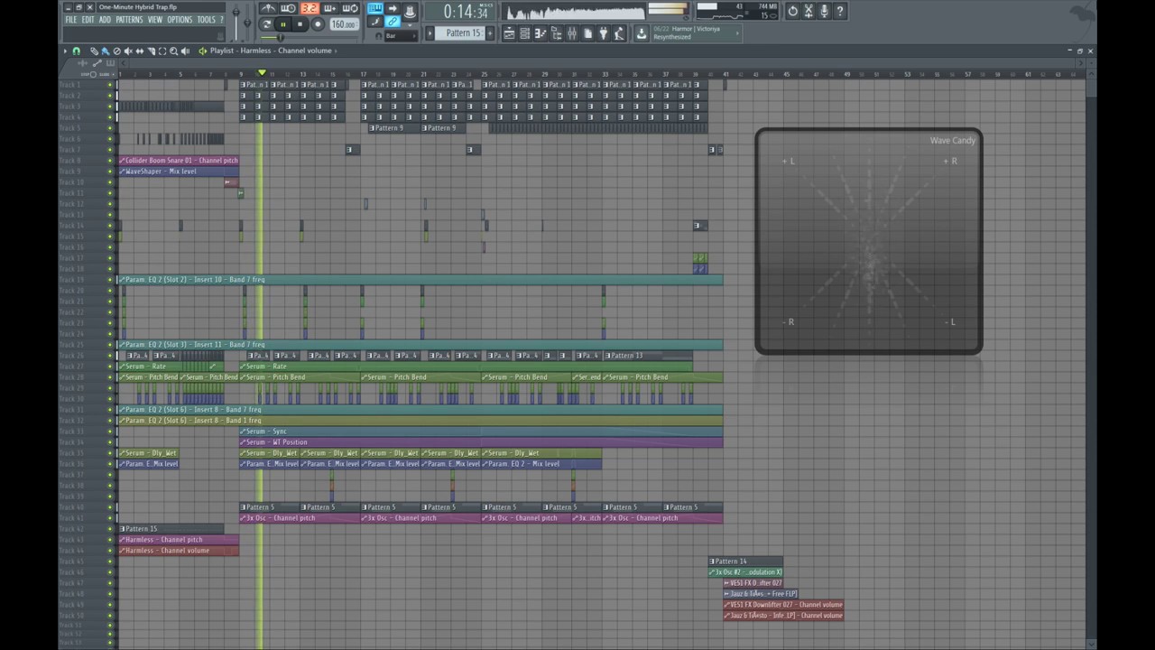Viewport: 1155px width, 650px height.
Task: Show the Playlist view icon
Action: 508,33
